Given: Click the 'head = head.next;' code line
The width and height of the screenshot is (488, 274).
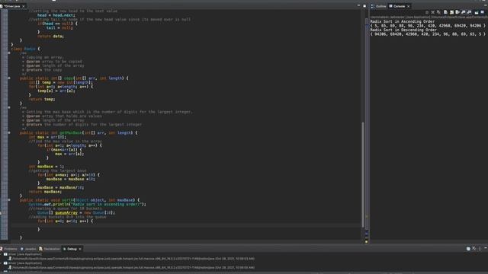Looking at the screenshot, I should 56,15.
